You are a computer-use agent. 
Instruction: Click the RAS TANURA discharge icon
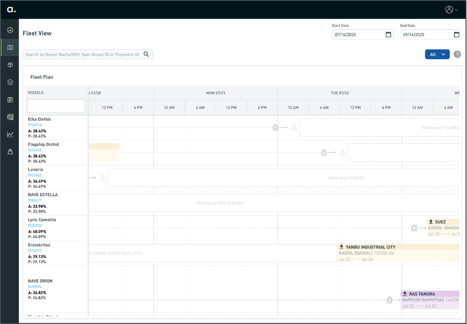405,294
